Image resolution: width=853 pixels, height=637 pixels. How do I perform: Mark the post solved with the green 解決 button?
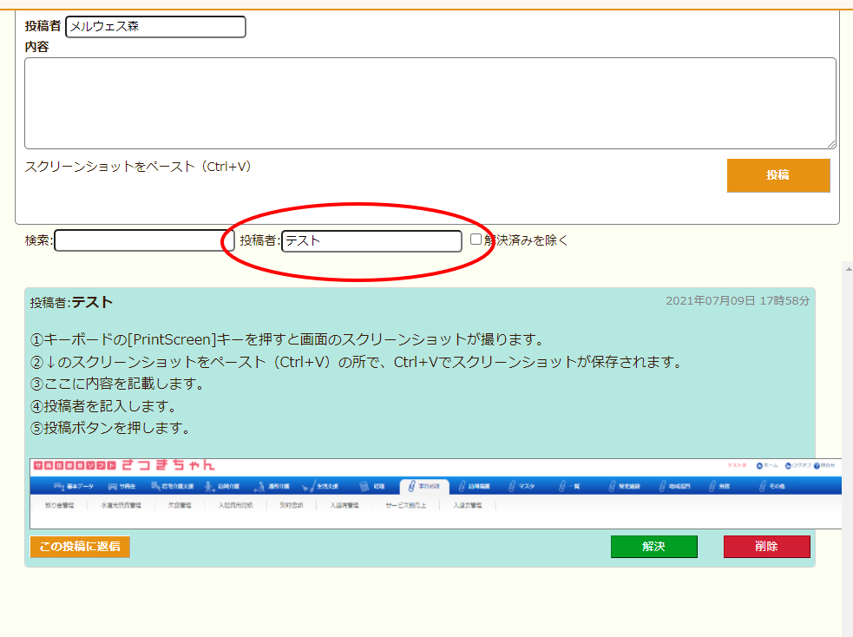653,547
